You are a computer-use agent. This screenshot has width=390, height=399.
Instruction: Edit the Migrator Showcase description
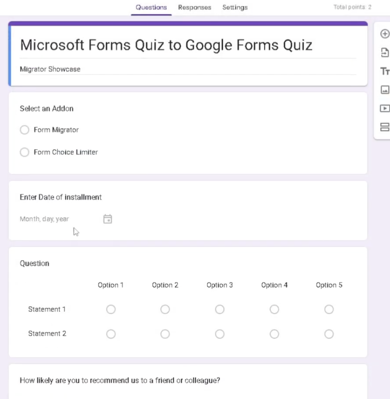point(50,69)
